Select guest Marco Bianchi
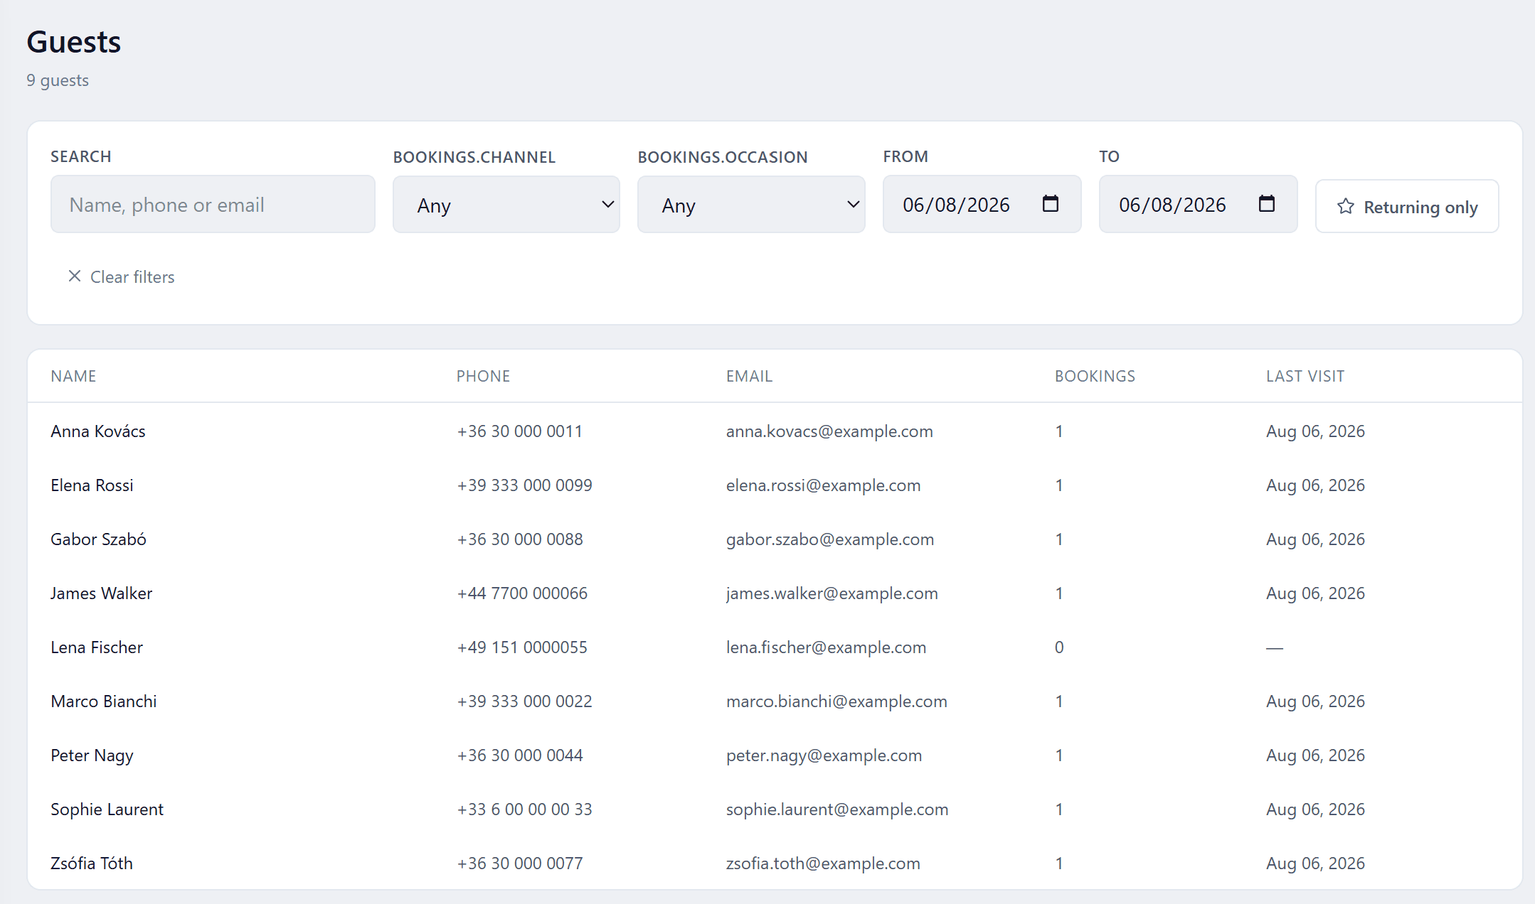 (104, 701)
